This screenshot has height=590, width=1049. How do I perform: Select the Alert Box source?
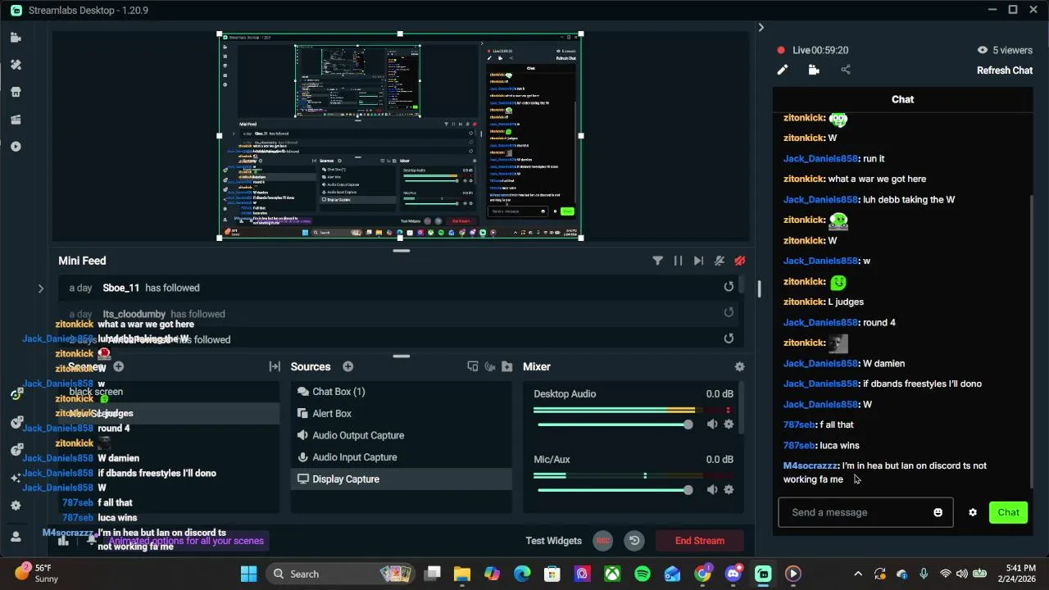coord(401,414)
